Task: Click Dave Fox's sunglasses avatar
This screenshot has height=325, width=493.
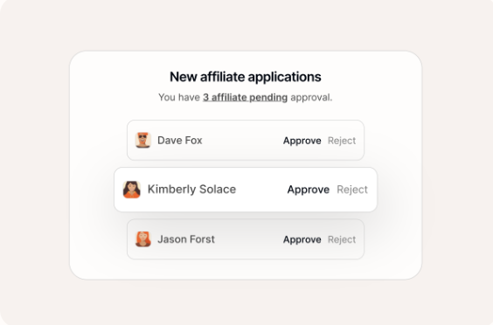Action: [143, 140]
